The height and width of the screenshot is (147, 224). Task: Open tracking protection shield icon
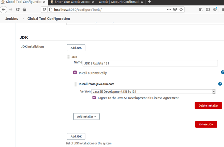tap(44, 10)
